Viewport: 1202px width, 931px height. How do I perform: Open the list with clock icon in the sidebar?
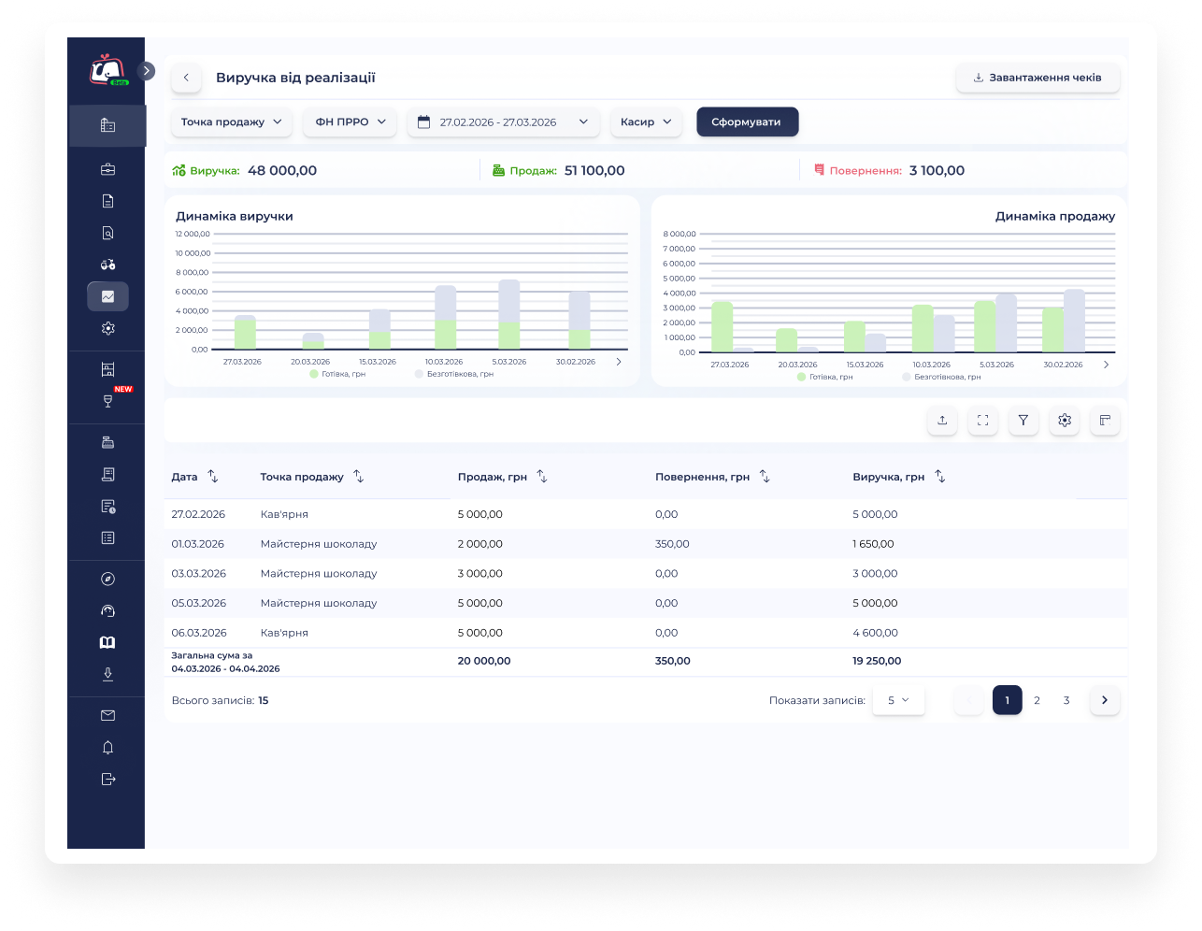click(x=107, y=506)
